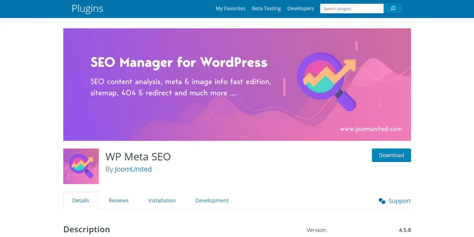Open the Development tab
The image size is (474, 237).
[x=212, y=200]
